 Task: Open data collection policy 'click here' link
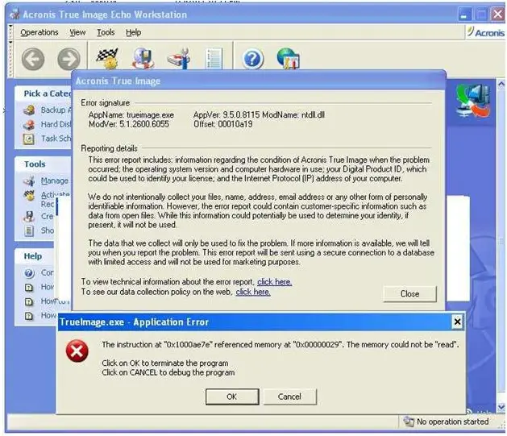click(253, 292)
